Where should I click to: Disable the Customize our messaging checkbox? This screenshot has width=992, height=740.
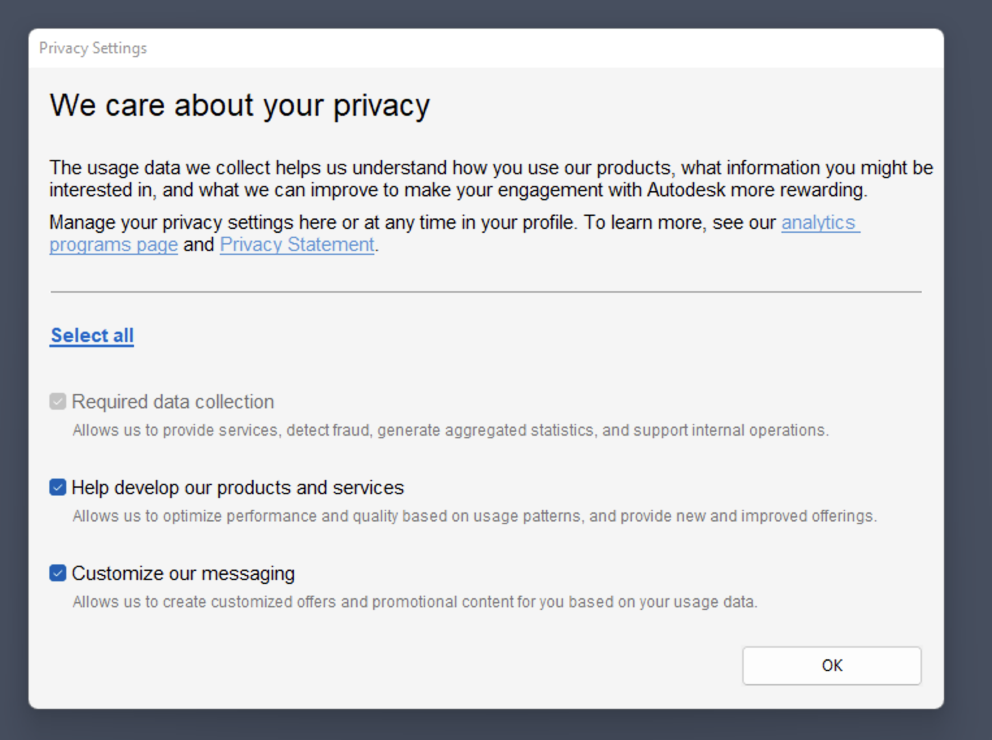coord(58,573)
